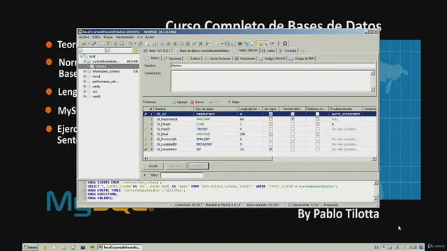Click the clientes table icon in tree

point(92,66)
